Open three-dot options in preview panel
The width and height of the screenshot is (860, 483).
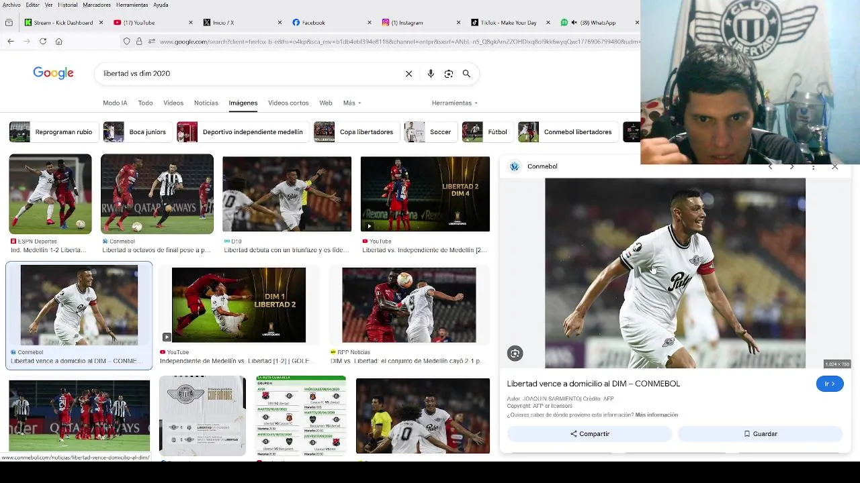[x=813, y=166]
